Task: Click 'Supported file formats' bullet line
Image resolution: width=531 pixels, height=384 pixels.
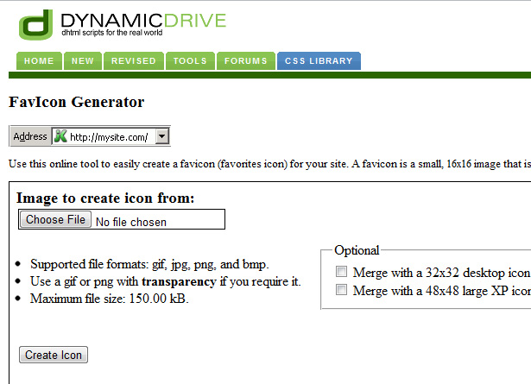Action: (x=149, y=264)
